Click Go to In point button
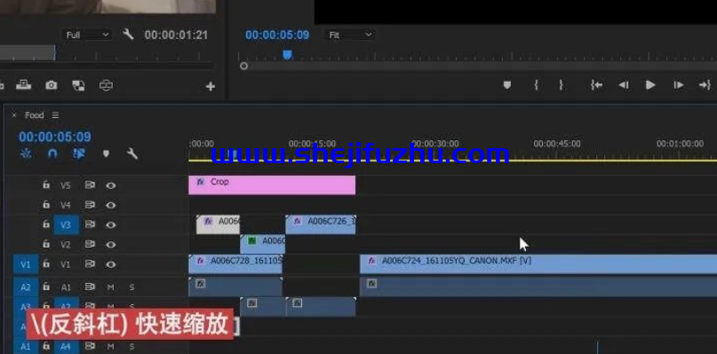Image resolution: width=717 pixels, height=354 pixels. coord(596,85)
